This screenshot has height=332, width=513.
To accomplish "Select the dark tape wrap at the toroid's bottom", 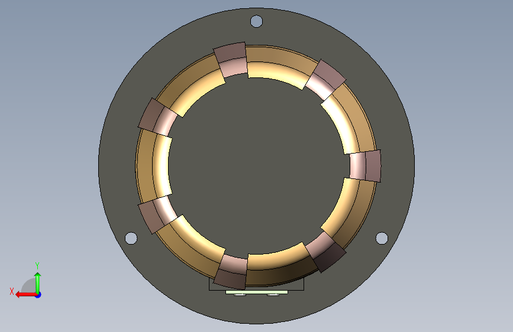I will click(x=231, y=272).
